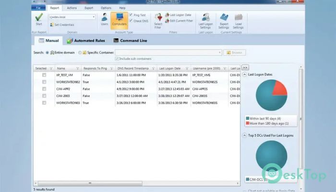Click the Last Logon Date filter icon
Viewport: 336px width, 192px height.
point(167,15)
